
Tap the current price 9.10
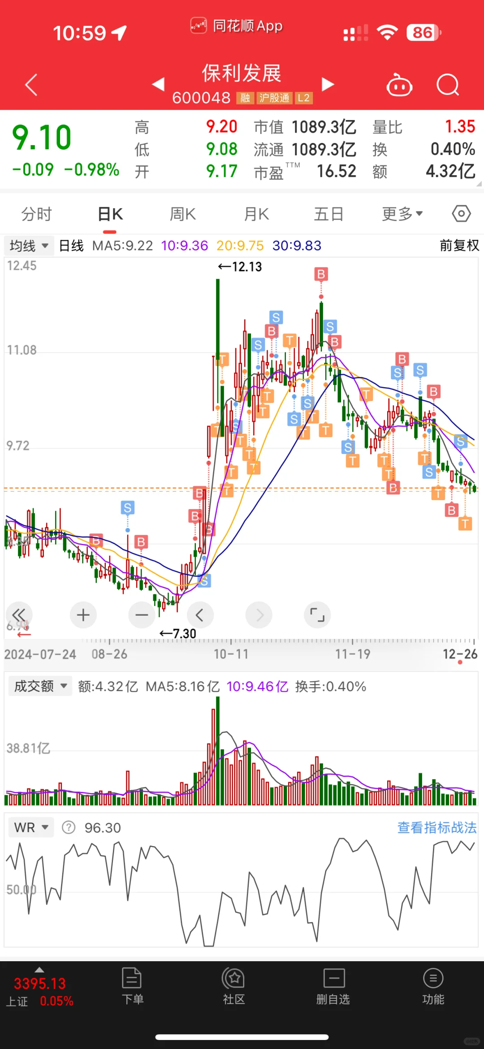pyautogui.click(x=42, y=137)
